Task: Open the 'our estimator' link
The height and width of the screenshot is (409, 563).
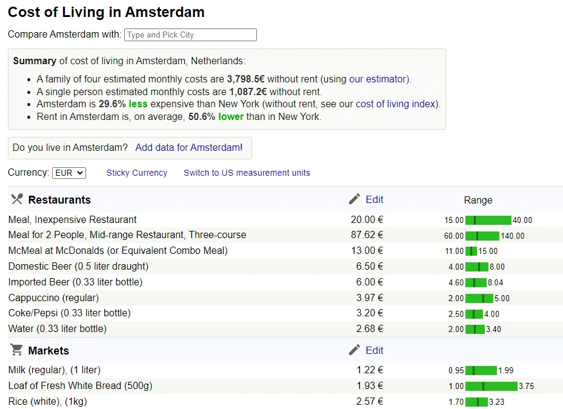Action: [x=379, y=79]
